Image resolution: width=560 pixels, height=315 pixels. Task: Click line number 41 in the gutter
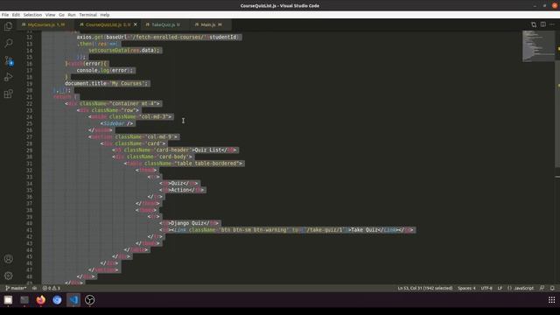click(x=29, y=230)
